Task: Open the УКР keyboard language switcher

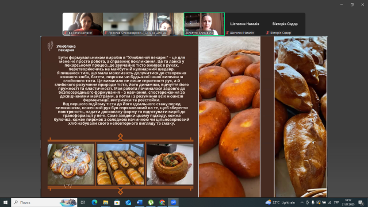Action: click(336, 202)
